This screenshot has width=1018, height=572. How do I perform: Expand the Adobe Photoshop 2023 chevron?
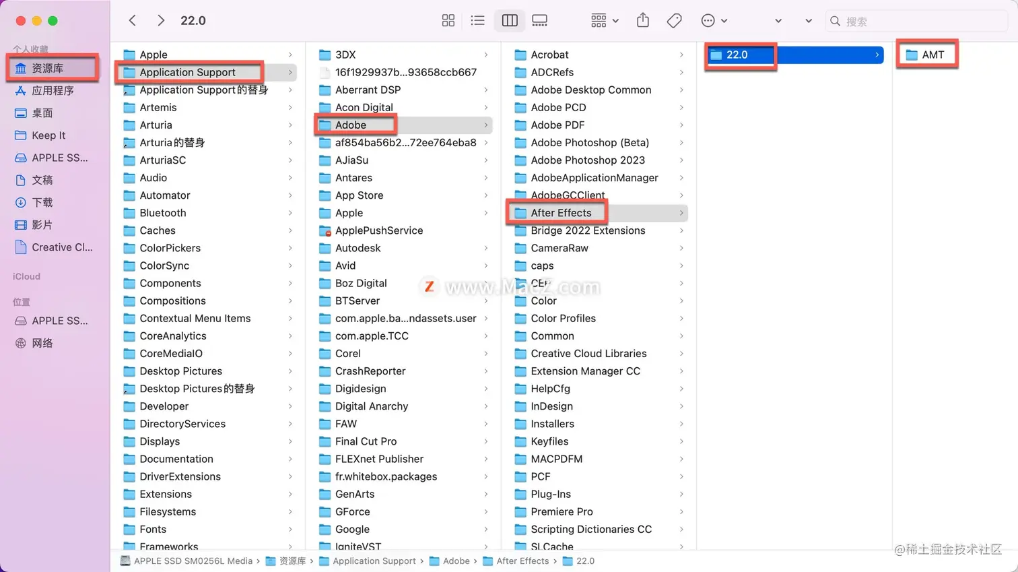pyautogui.click(x=681, y=160)
